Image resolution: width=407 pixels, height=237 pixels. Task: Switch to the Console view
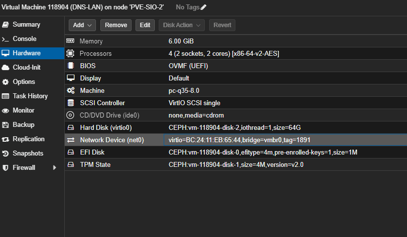(x=24, y=39)
